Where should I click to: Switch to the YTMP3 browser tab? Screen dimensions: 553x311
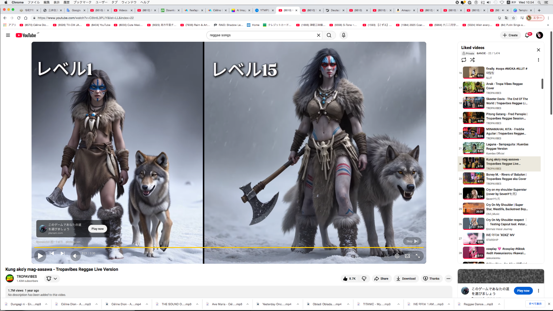tap(264, 10)
